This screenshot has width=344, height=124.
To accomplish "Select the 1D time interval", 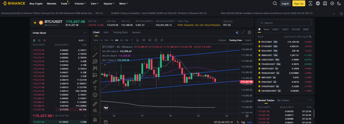I will point(121,40).
